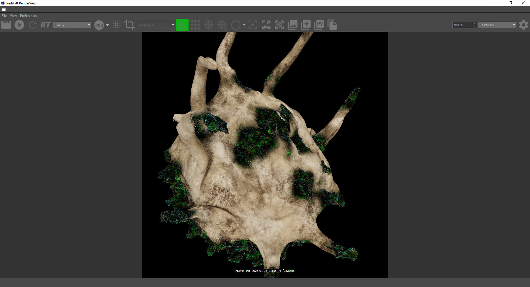The width and height of the screenshot is (530, 287).
Task: Click the snowflake G freeze geometry icon
Action: click(x=222, y=25)
